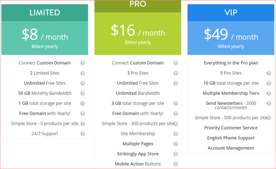
Task: Open help icon for Multiple Membership Tiers
Action: coord(269,93)
